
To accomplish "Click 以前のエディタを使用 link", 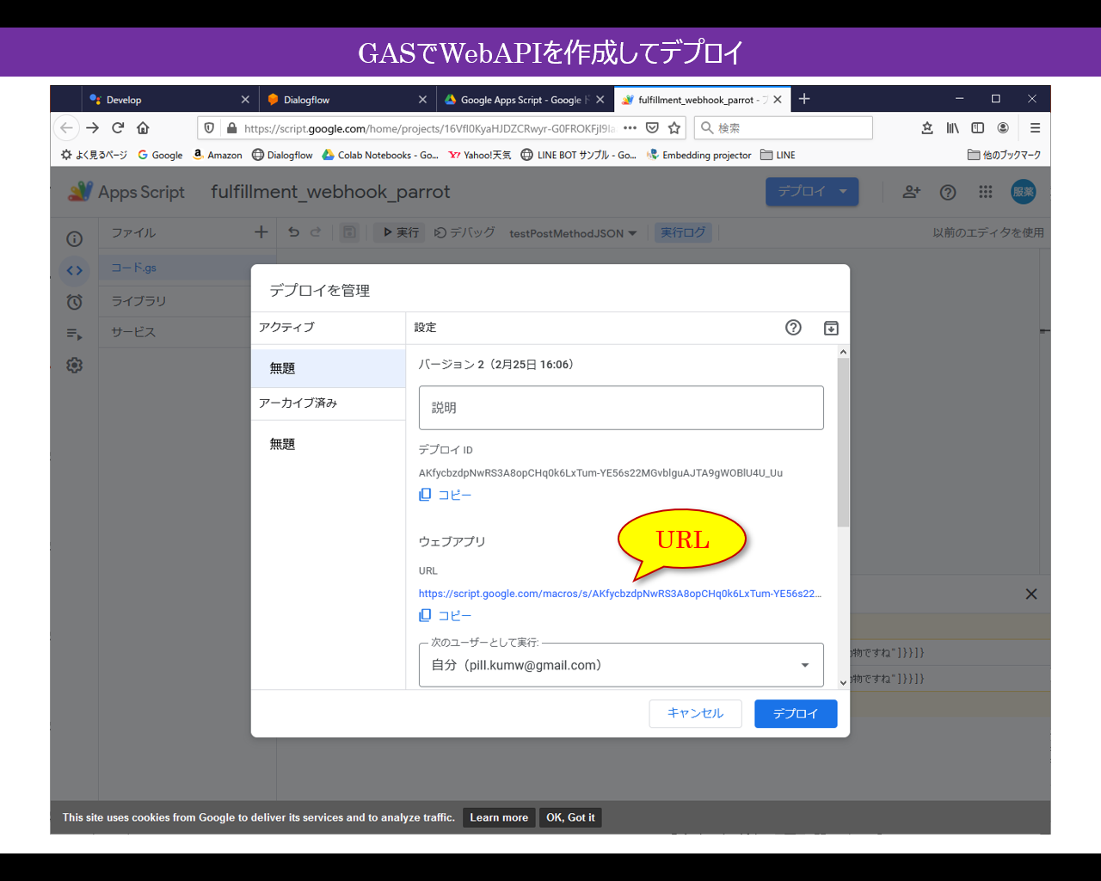I will point(988,232).
